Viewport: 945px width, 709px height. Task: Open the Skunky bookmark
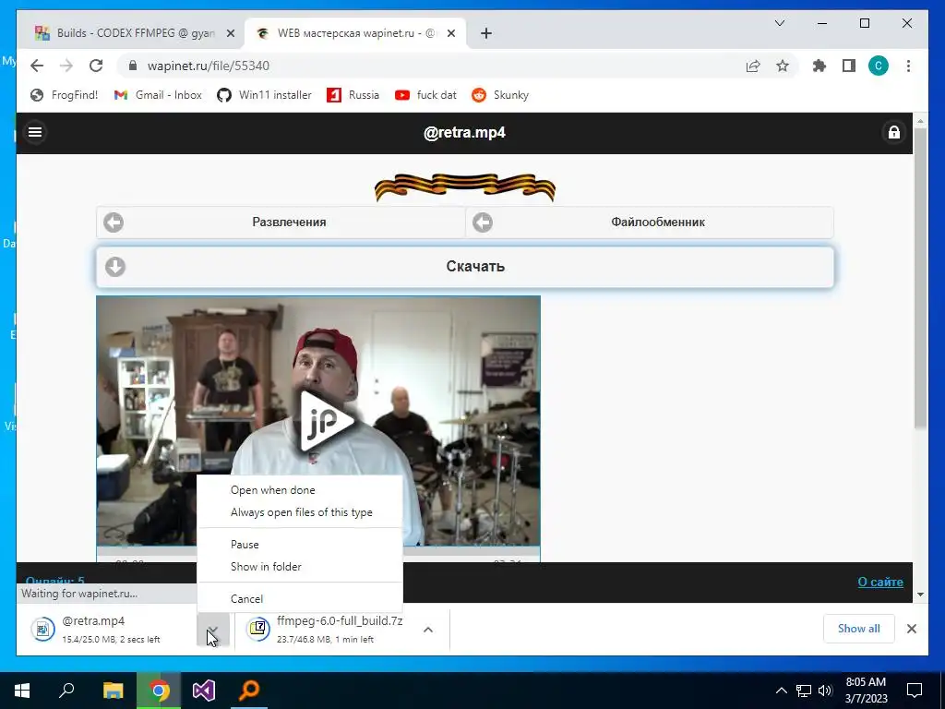tap(500, 95)
